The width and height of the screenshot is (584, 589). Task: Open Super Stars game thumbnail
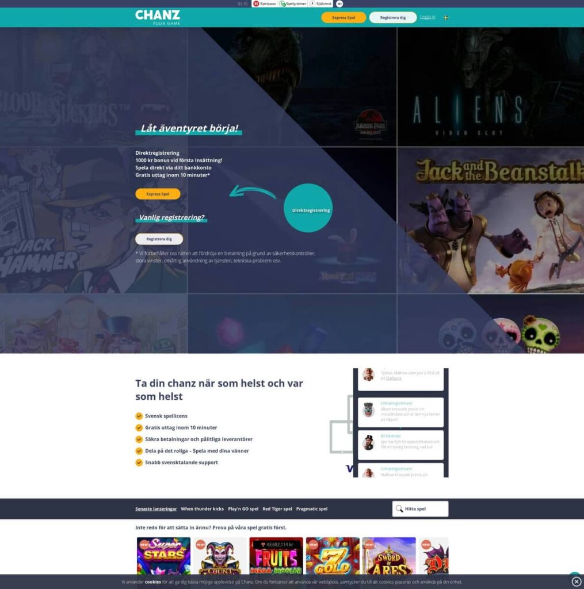tap(163, 556)
